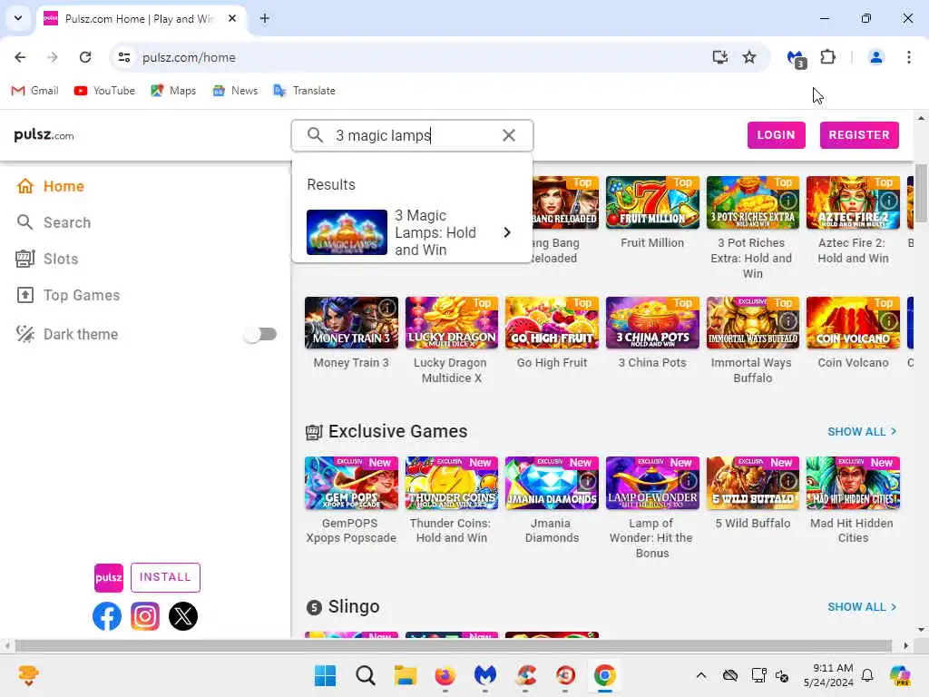Show info on Money Train 3 tile
Screen dimensions: 929x697
[386, 309]
